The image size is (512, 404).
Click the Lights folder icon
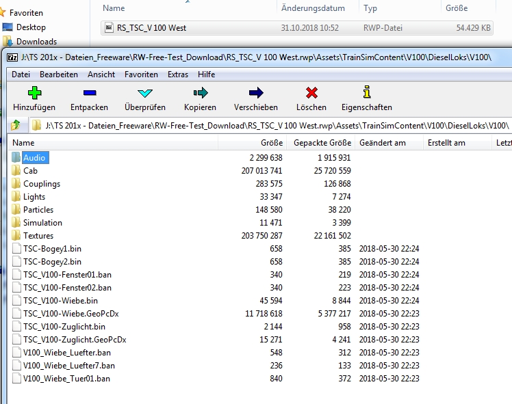[x=16, y=197]
